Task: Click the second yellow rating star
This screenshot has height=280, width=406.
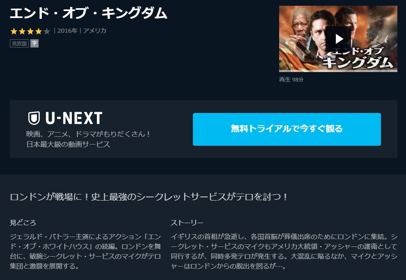Action: point(22,31)
